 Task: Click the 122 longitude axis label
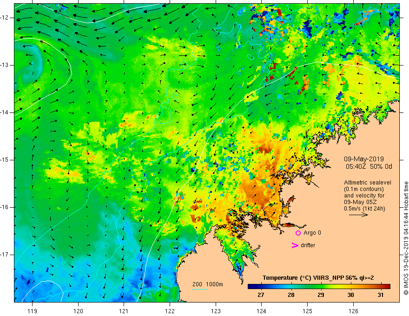point(170,311)
